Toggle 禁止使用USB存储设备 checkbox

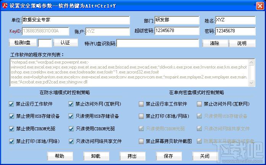click(x=11, y=116)
